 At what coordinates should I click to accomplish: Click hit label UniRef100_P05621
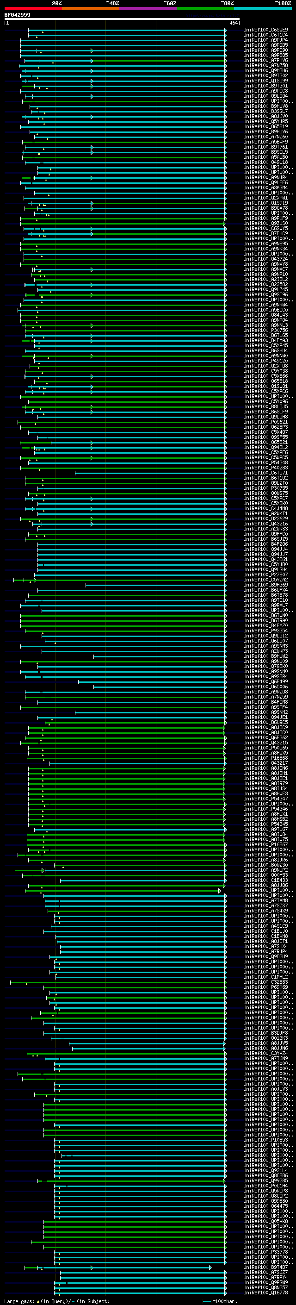265,422
